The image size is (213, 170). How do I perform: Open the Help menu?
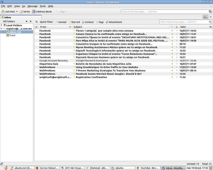tap(51, 6)
